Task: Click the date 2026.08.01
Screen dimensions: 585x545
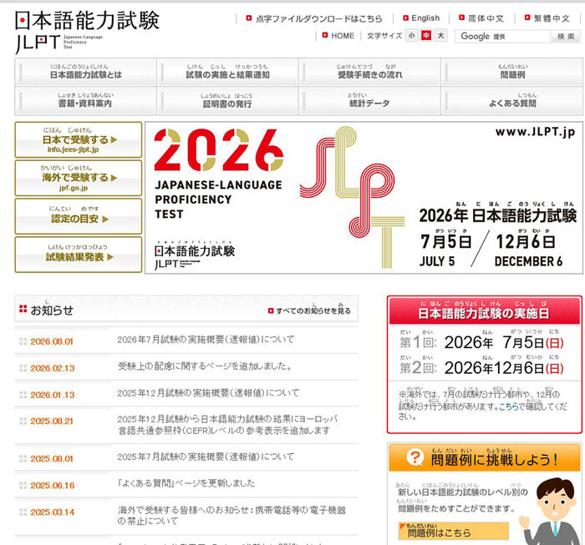Action: click(52, 341)
